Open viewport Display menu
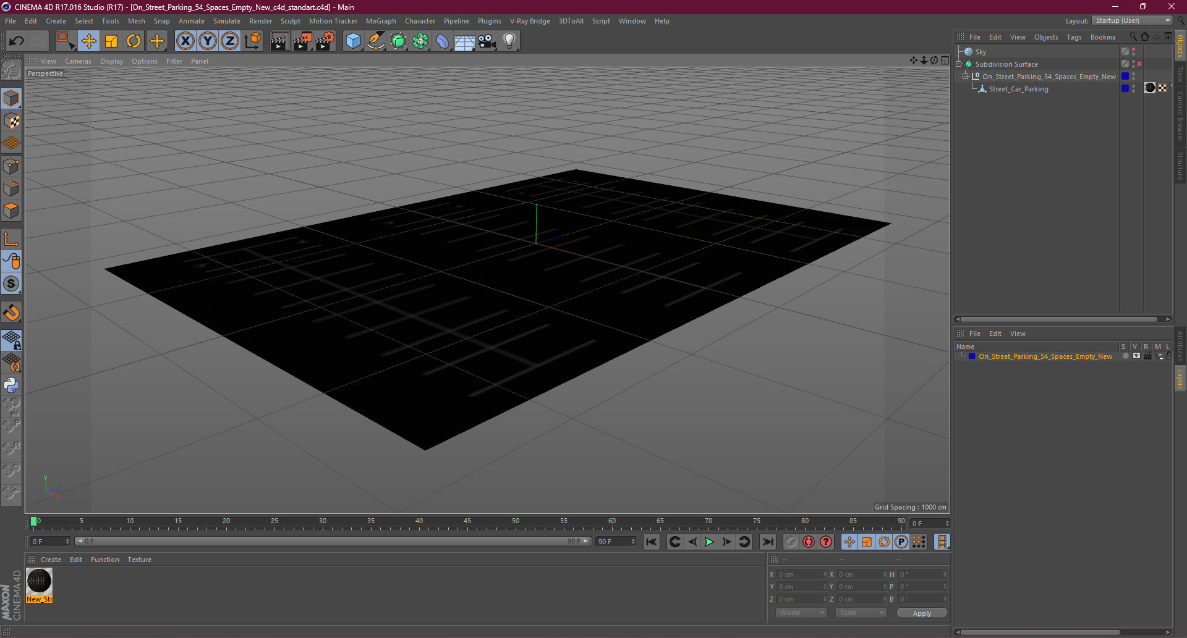 coord(111,61)
